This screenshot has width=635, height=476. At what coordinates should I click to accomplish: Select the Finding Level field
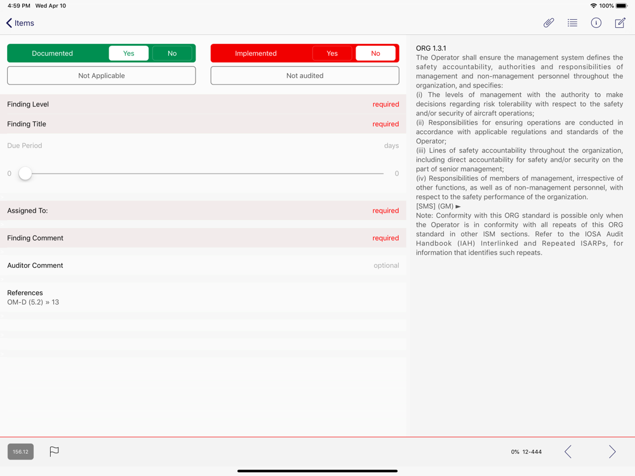pyautogui.click(x=203, y=105)
